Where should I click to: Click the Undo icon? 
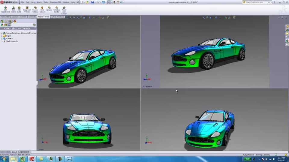103,2
